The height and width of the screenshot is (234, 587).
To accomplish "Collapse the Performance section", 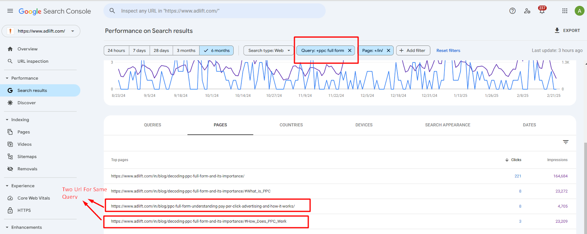I will coord(7,78).
